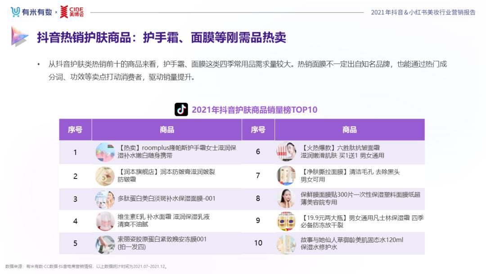Click rank 10 number cell
The image size is (486, 274).
pyautogui.click(x=258, y=243)
